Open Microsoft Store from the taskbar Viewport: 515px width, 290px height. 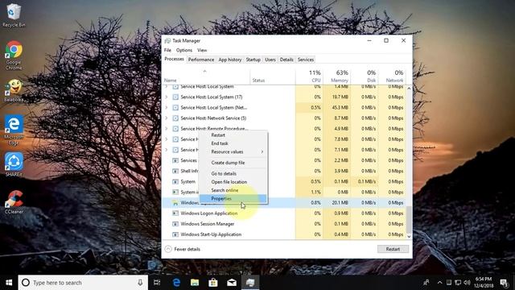213,283
